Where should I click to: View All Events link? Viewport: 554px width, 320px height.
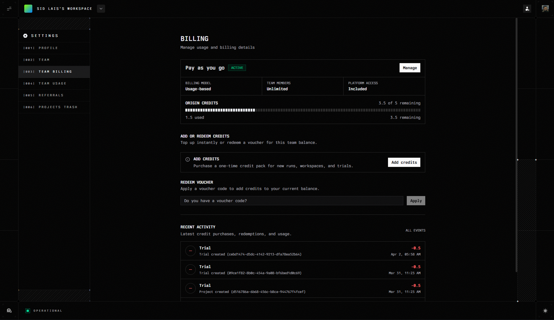click(415, 230)
